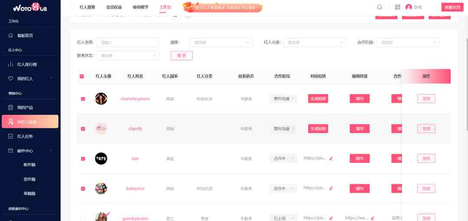Edit the short link in tate row

pos(331,159)
